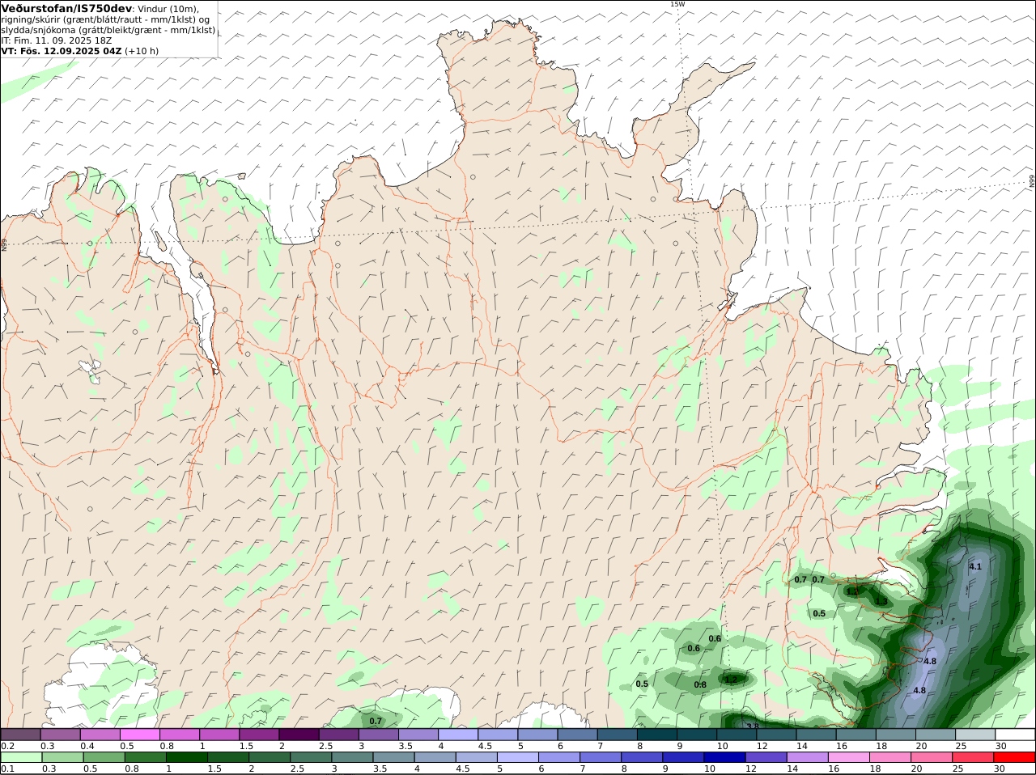Select the purple 1.5 swatch in snow legend
This screenshot has height=775, width=1036.
pyautogui.click(x=259, y=735)
